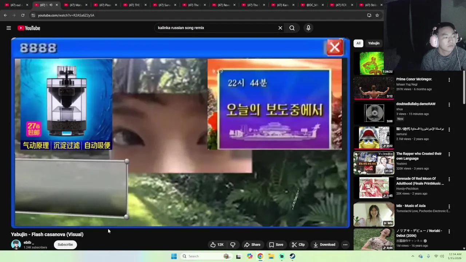View site information icon in address bar

coord(33,15)
